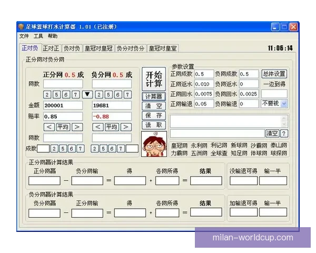The image size is (316, 253).
Task: Open the 利记网 link
Action: click(x=219, y=145)
